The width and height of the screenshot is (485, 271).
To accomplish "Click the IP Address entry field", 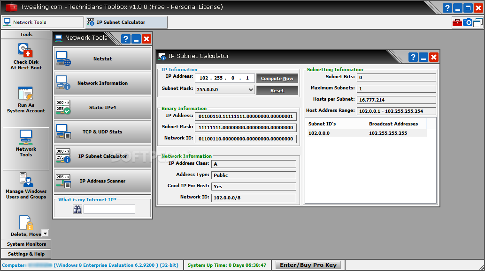I will 225,78.
